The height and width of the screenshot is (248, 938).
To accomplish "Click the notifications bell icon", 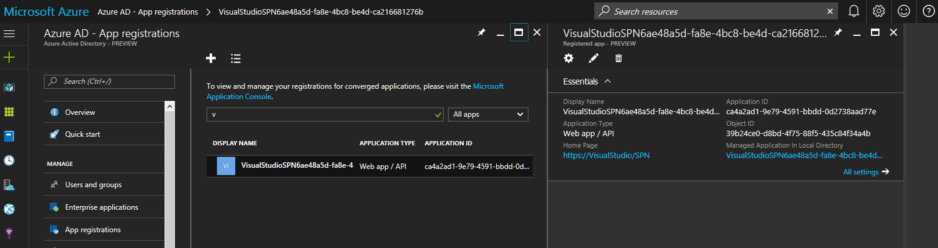I will (854, 11).
